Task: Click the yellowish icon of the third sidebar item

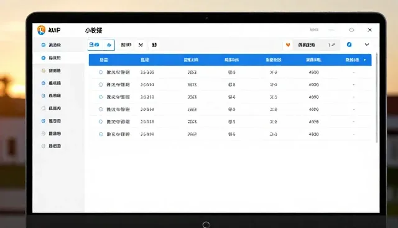Action: click(x=44, y=71)
